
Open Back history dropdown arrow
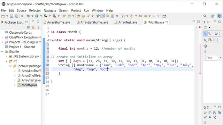point(149,16)
